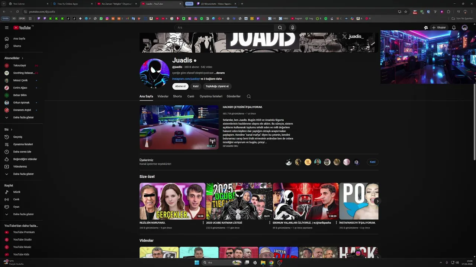This screenshot has height=267, width=476.
Task: Click the YouTube logo
Action: (22, 27)
